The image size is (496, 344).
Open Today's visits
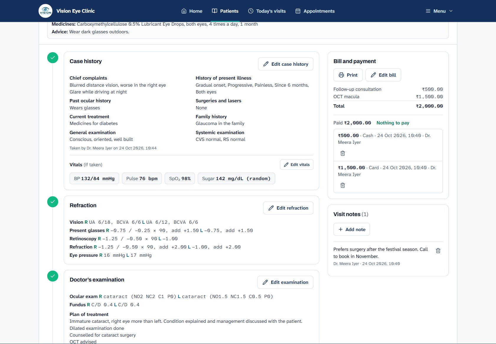(267, 11)
